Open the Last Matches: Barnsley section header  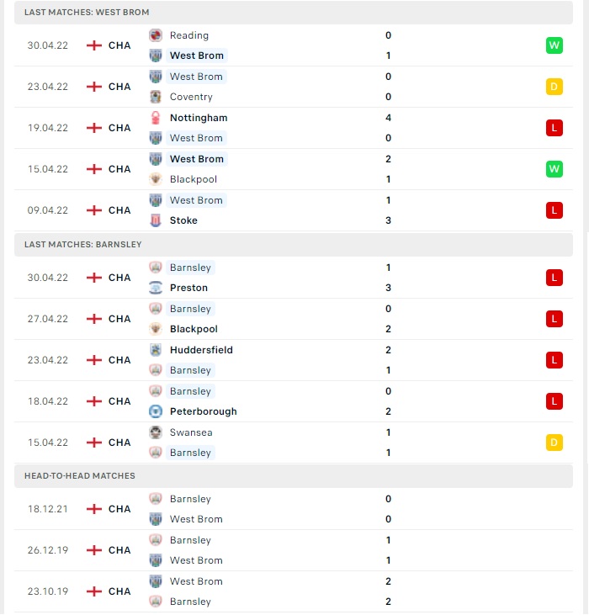coord(294,244)
